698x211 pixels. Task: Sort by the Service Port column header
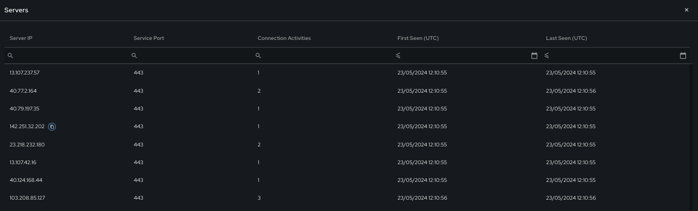[x=149, y=38]
